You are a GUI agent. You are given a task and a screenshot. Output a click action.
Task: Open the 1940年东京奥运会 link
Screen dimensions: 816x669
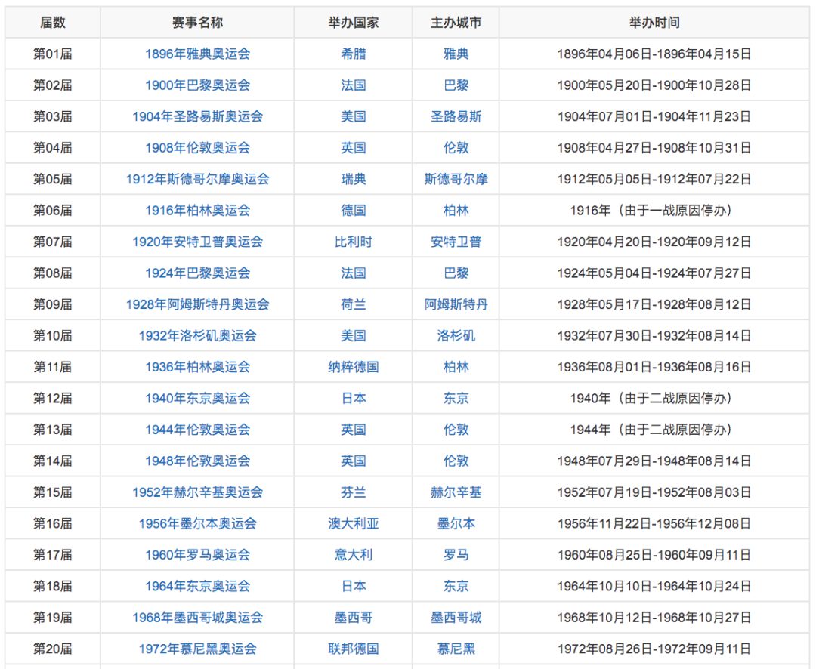[x=197, y=398]
